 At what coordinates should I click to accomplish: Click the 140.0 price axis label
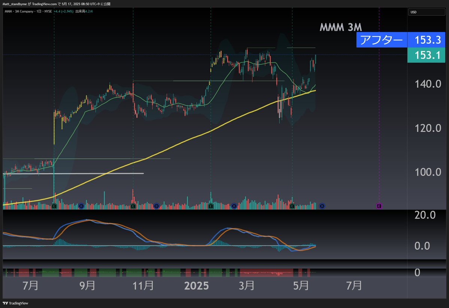[428, 84]
